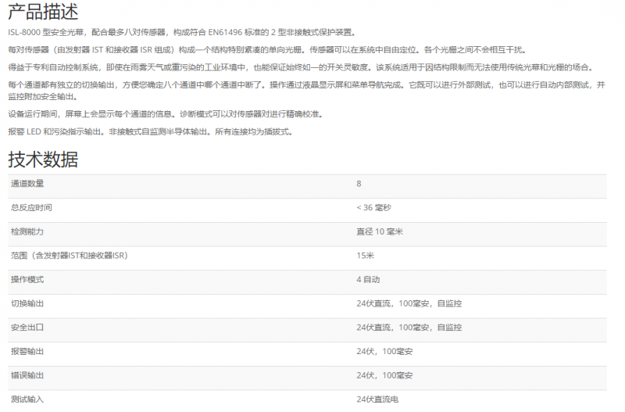
Task: Click the paragraph starting with ISL-8000 型安全光幕
Action: coord(183,33)
